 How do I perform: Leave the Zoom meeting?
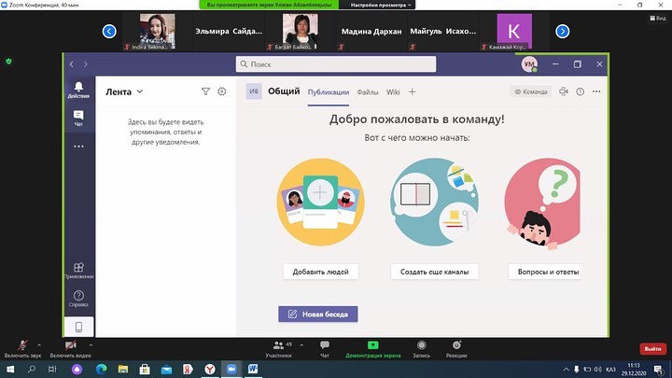coord(652,349)
